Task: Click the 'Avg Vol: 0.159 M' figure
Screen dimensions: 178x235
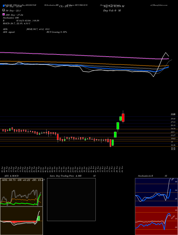Action: 114,6
